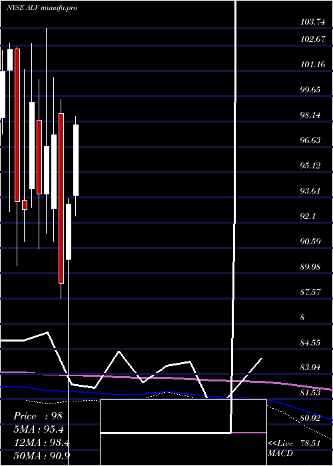The image size is (333, 466).
Task: Click the 102.67 price axis label
Action: pos(312,39)
